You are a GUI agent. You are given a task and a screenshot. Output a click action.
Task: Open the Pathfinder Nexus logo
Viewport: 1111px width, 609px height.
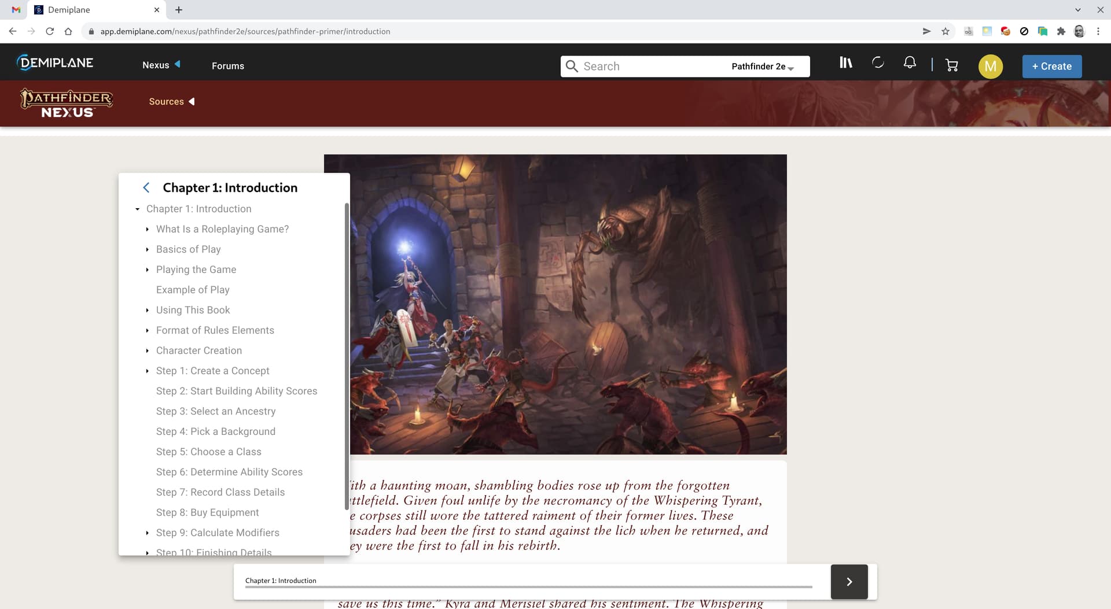(x=67, y=104)
